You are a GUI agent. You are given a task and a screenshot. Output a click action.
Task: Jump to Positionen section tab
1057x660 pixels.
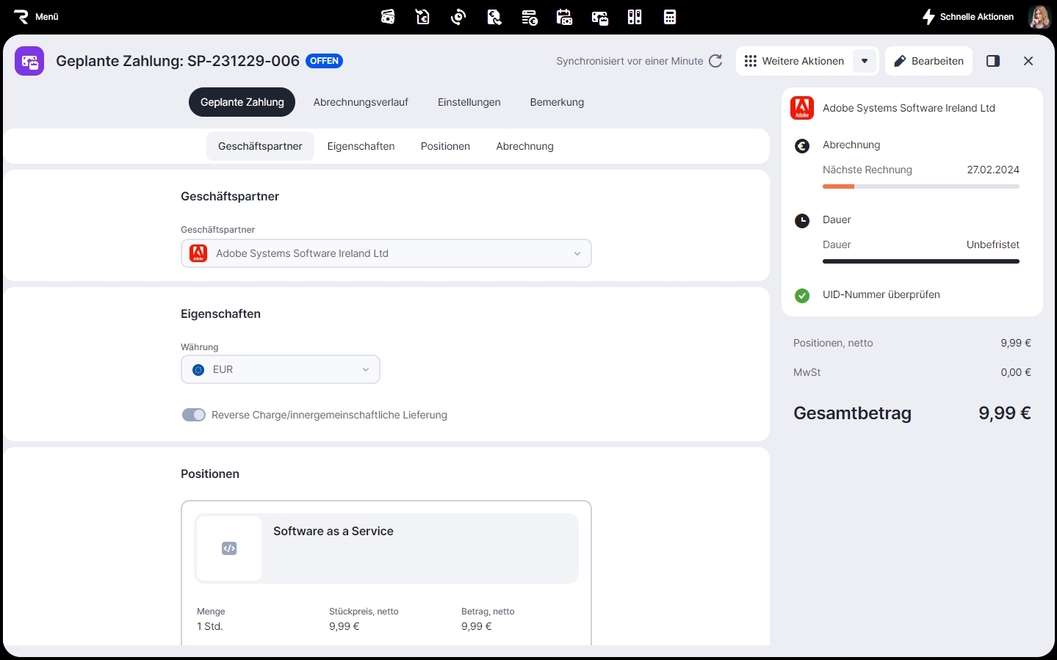click(445, 146)
